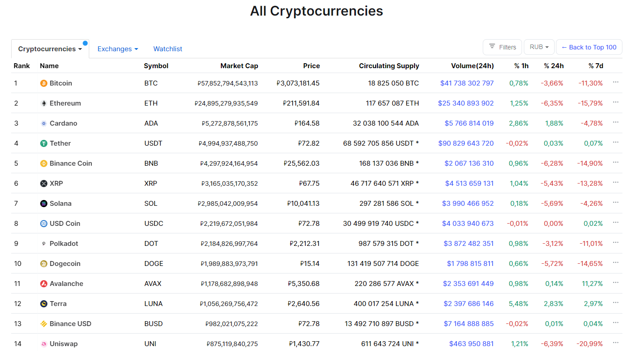Click the Binance USD logo icon
Viewport: 626px width, 351px height.
click(x=44, y=324)
